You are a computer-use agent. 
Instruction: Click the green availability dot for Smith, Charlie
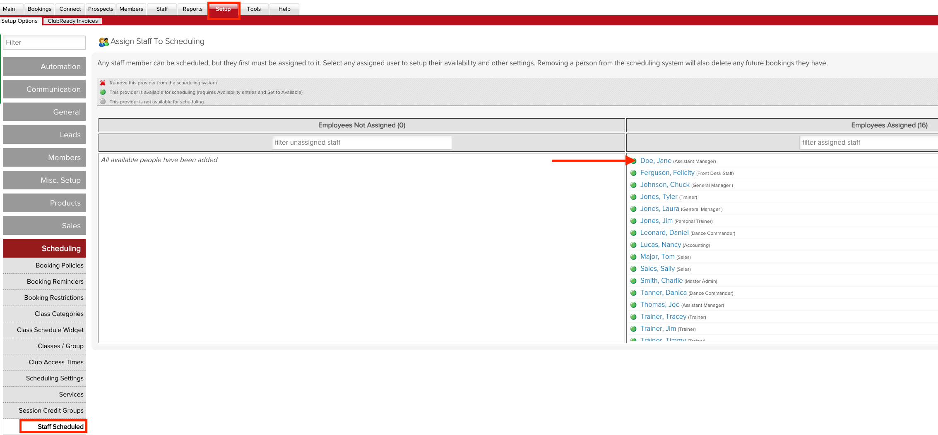[x=633, y=280]
